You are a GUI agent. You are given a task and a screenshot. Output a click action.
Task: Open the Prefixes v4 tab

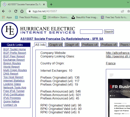pyautogui.click(x=90, y=45)
